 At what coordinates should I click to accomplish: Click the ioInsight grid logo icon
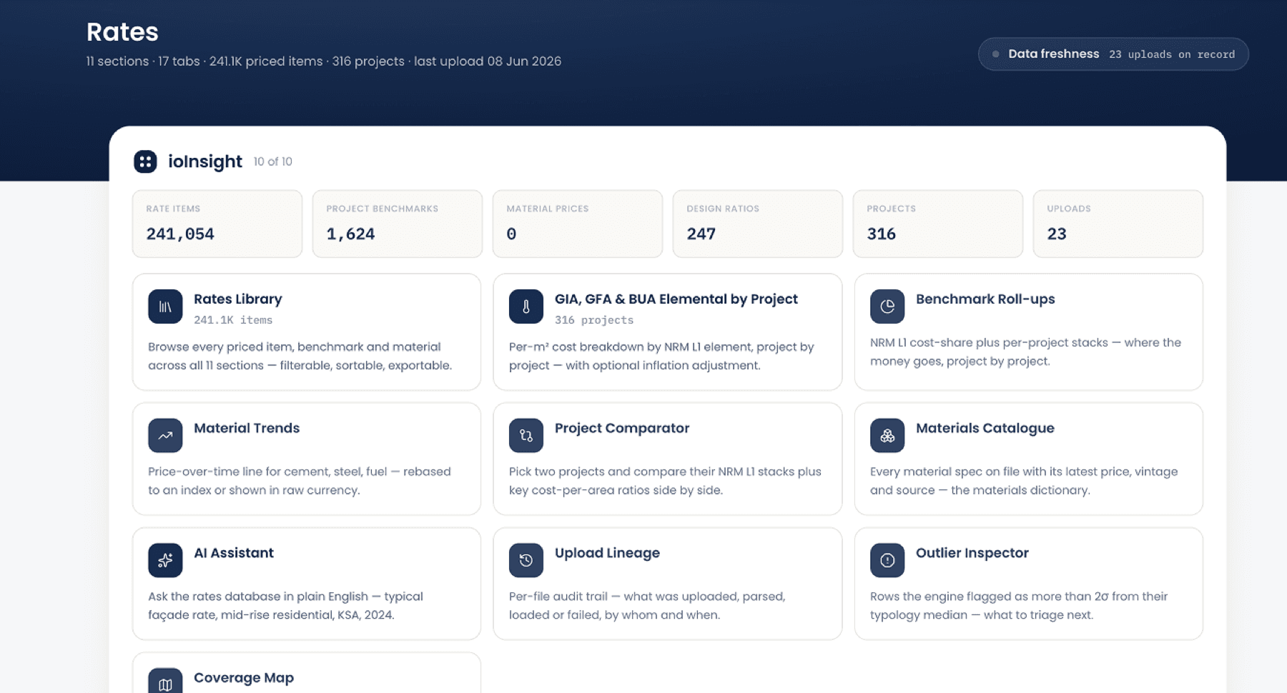point(145,161)
